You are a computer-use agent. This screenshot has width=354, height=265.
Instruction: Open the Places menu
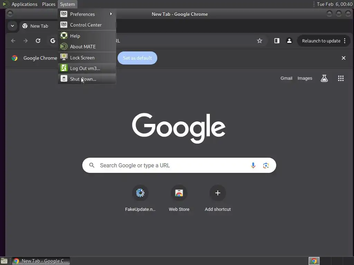(48, 4)
